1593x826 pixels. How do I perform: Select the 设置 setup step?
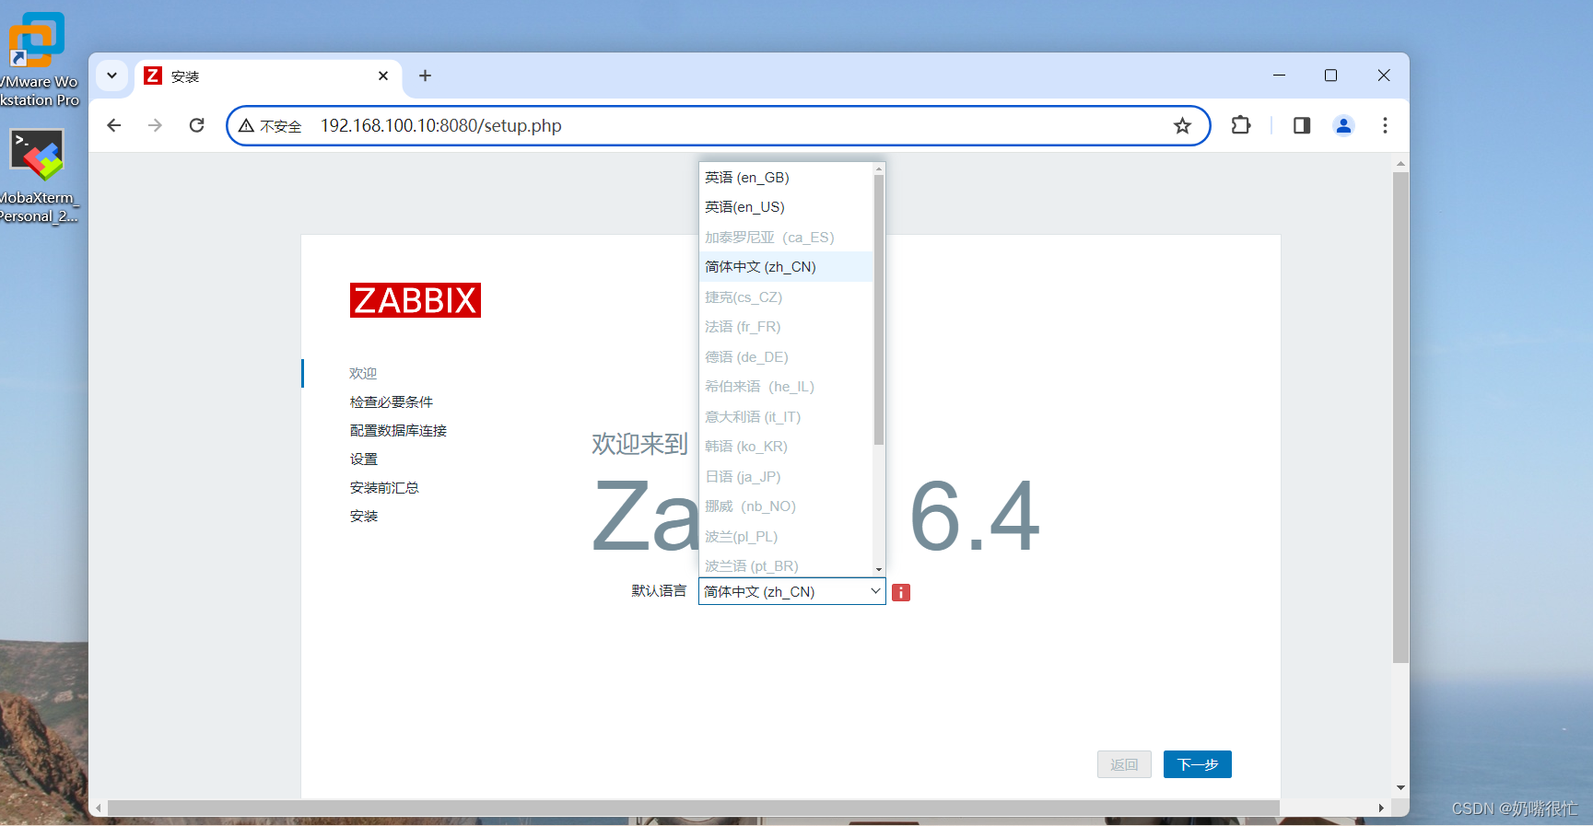tap(364, 460)
